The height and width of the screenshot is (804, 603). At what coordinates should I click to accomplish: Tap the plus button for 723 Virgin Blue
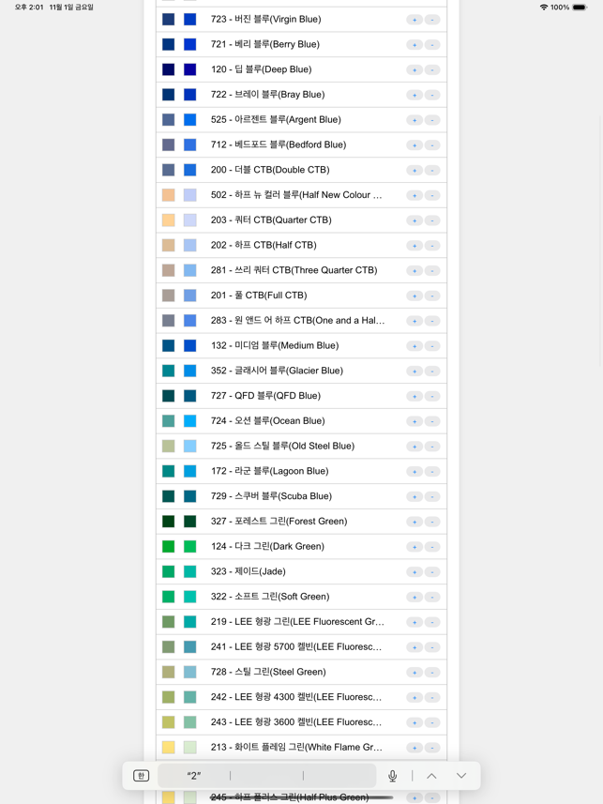[415, 20]
